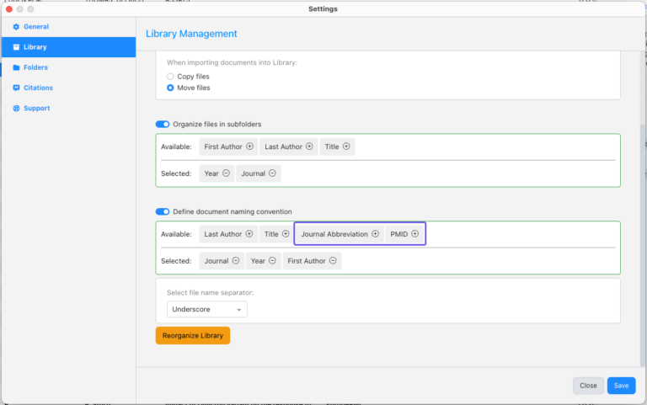Select the Copy files radio option

[x=170, y=77]
